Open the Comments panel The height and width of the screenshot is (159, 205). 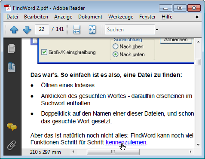[x=12, y=127]
